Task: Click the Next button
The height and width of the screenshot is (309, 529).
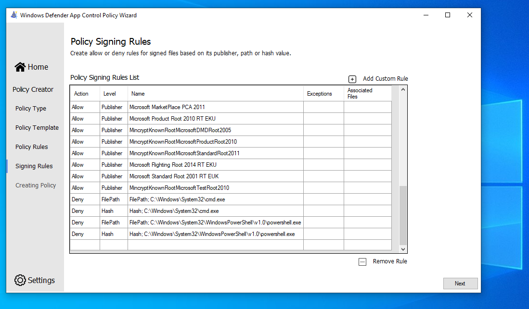Action: [460, 284]
